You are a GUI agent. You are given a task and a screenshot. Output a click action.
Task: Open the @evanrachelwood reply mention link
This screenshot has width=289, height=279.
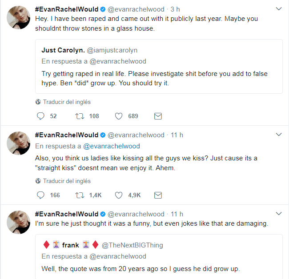[x=111, y=146]
